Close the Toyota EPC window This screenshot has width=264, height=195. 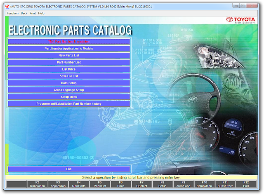click(x=252, y=5)
